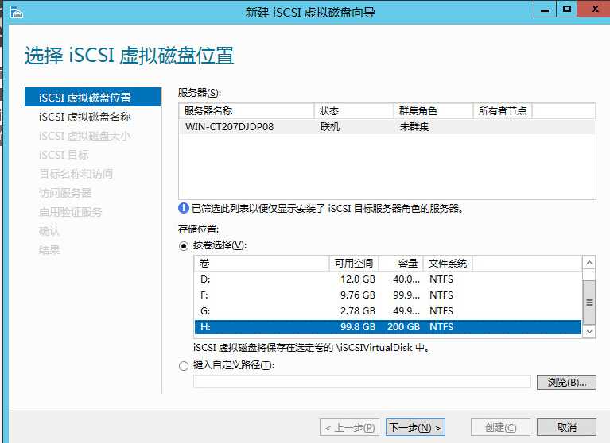Select server row WIN-CT207DJDP08

[x=387, y=126]
